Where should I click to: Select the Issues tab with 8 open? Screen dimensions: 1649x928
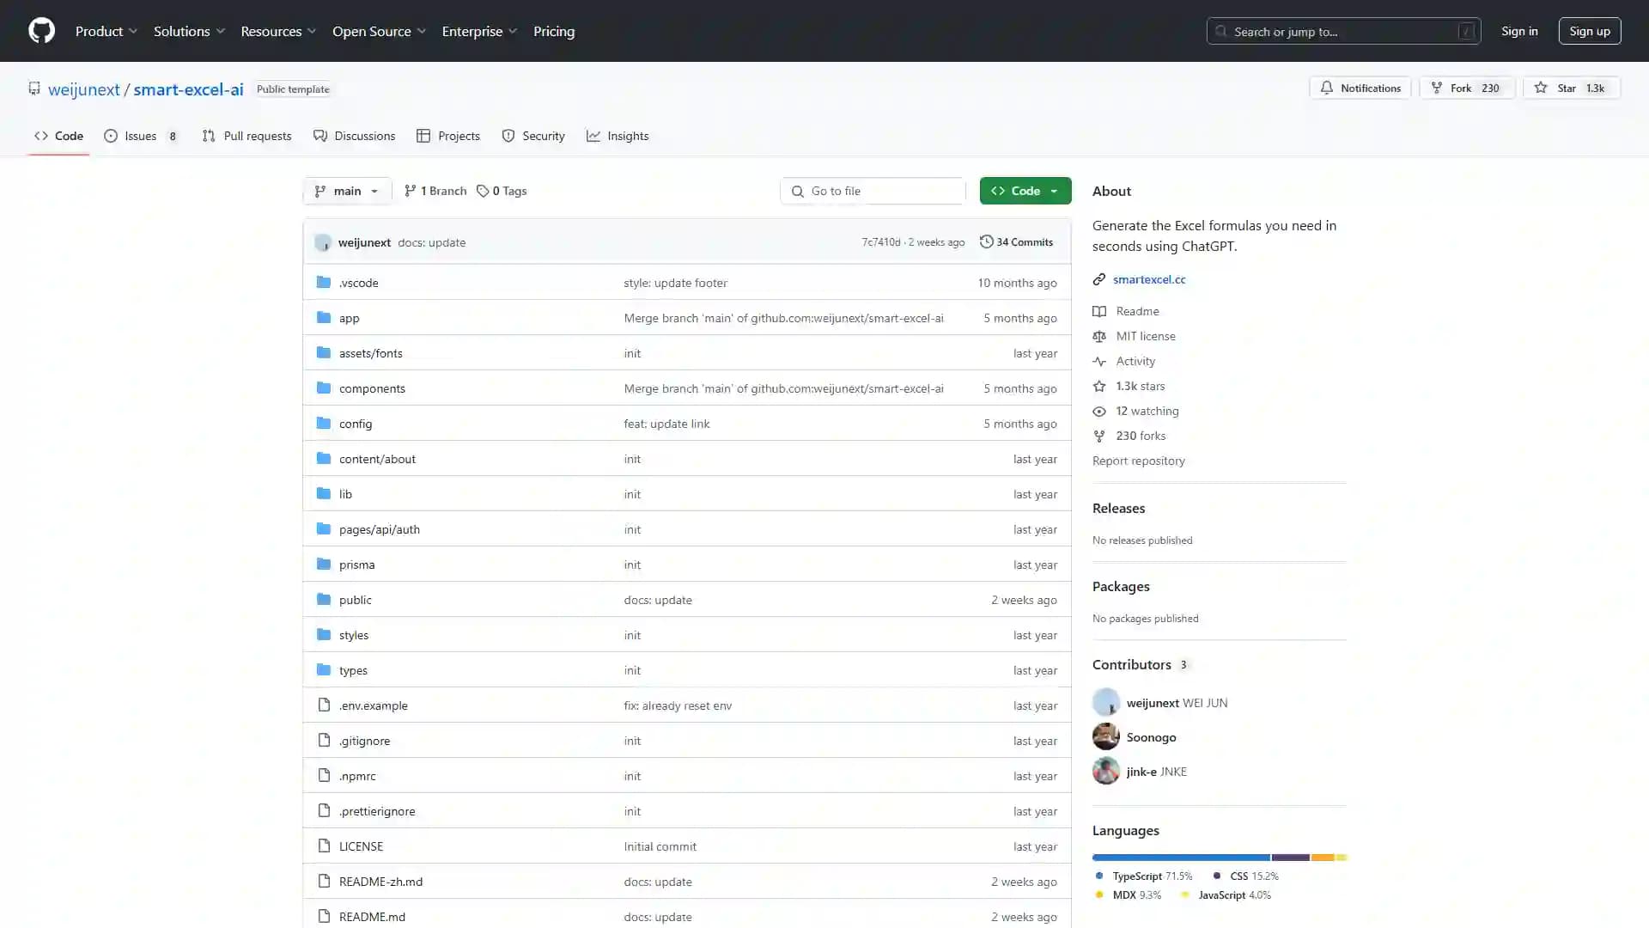tap(141, 135)
